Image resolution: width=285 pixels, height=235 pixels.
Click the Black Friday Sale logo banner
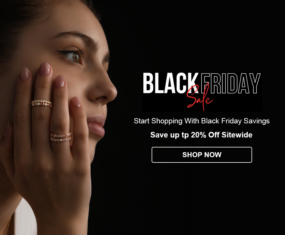tap(202, 91)
